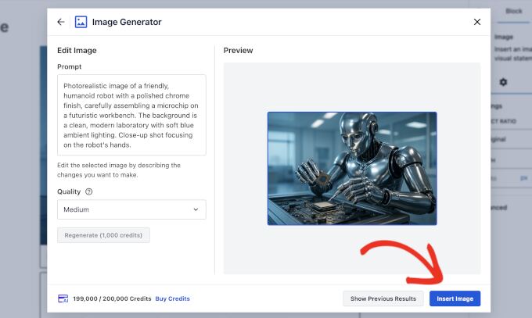Click the credits card icon at bottom left
The image size is (532, 318).
click(63, 298)
